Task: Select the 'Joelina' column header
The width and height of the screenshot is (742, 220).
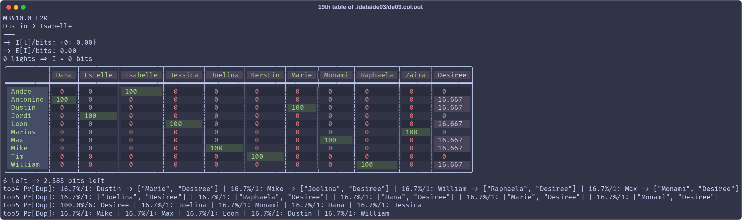Action: 225,75
